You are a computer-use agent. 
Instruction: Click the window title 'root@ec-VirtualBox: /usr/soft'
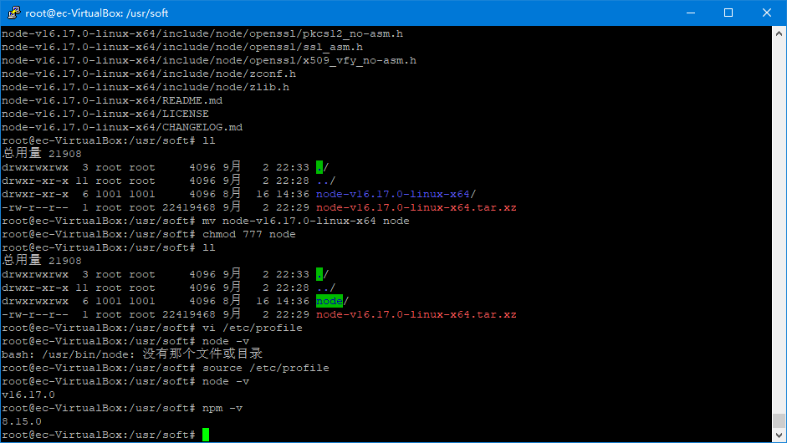[x=97, y=13]
